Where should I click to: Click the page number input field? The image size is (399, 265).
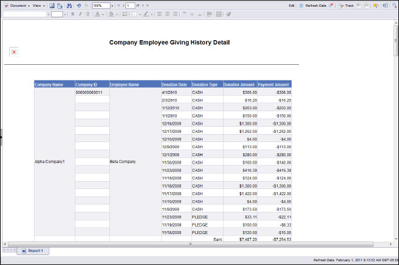point(130,5)
